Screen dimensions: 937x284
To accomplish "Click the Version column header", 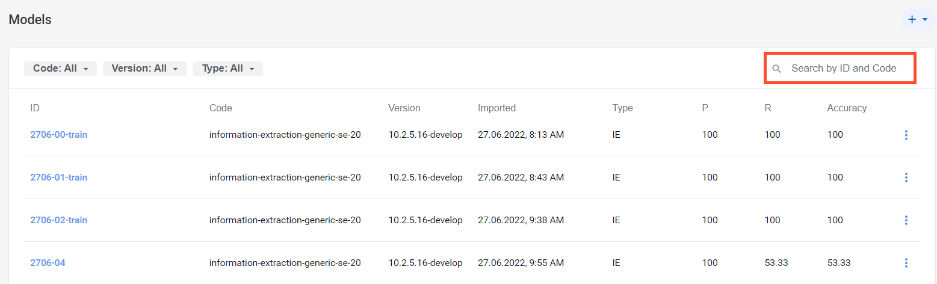I will [x=404, y=108].
